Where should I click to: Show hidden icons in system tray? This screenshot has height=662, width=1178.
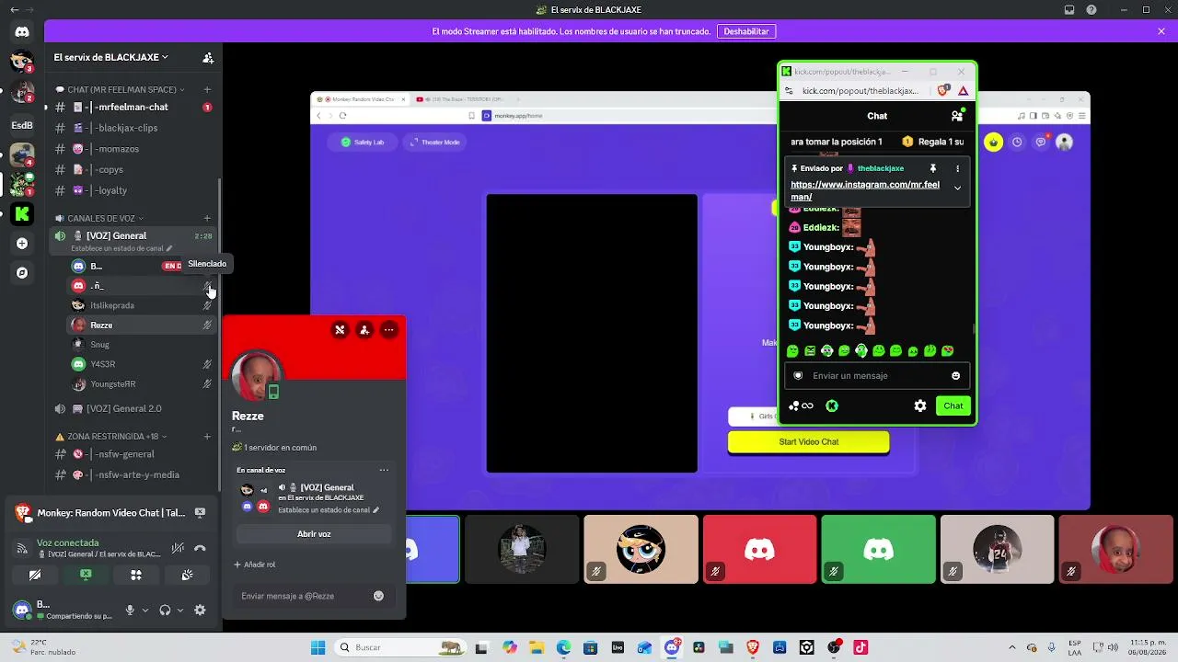pos(1011,647)
